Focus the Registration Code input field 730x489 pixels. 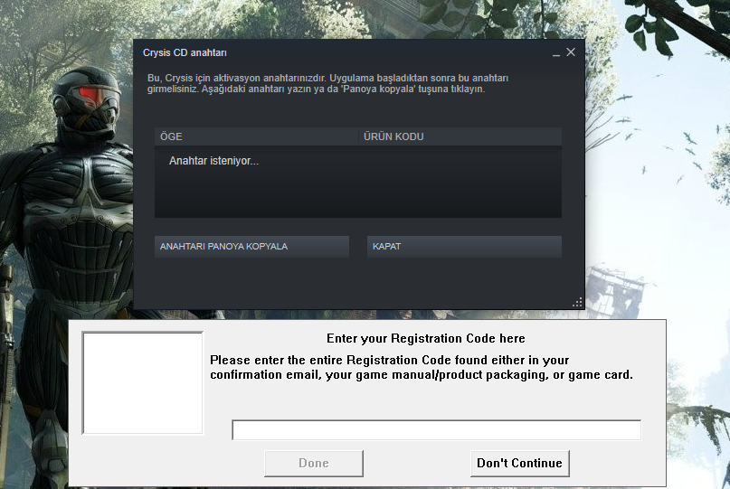pos(437,430)
